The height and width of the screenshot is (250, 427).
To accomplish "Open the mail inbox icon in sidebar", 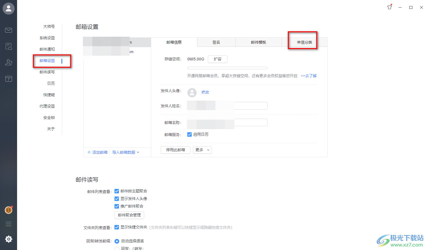I will (9, 30).
